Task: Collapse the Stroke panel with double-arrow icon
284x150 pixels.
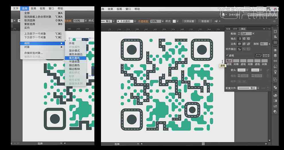Action: [x=264, y=29]
